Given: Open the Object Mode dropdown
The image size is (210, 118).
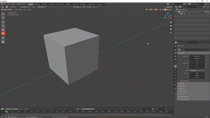Looking at the screenshot, I should coord(7,10).
